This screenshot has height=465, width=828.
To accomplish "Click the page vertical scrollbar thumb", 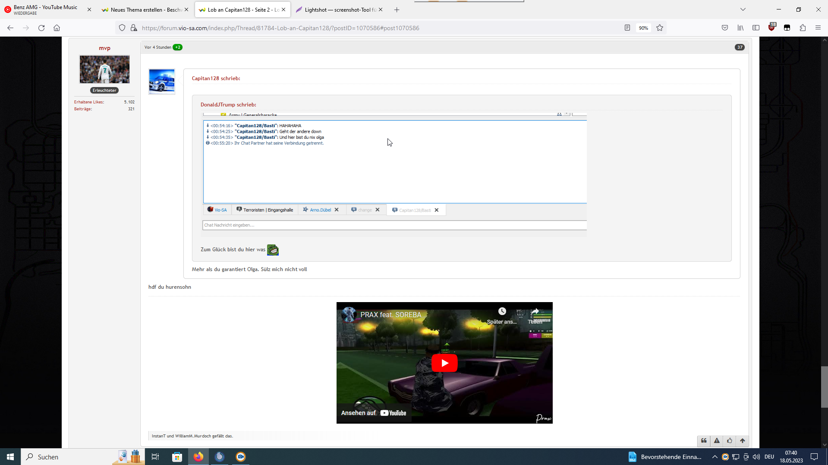I will click(x=825, y=387).
